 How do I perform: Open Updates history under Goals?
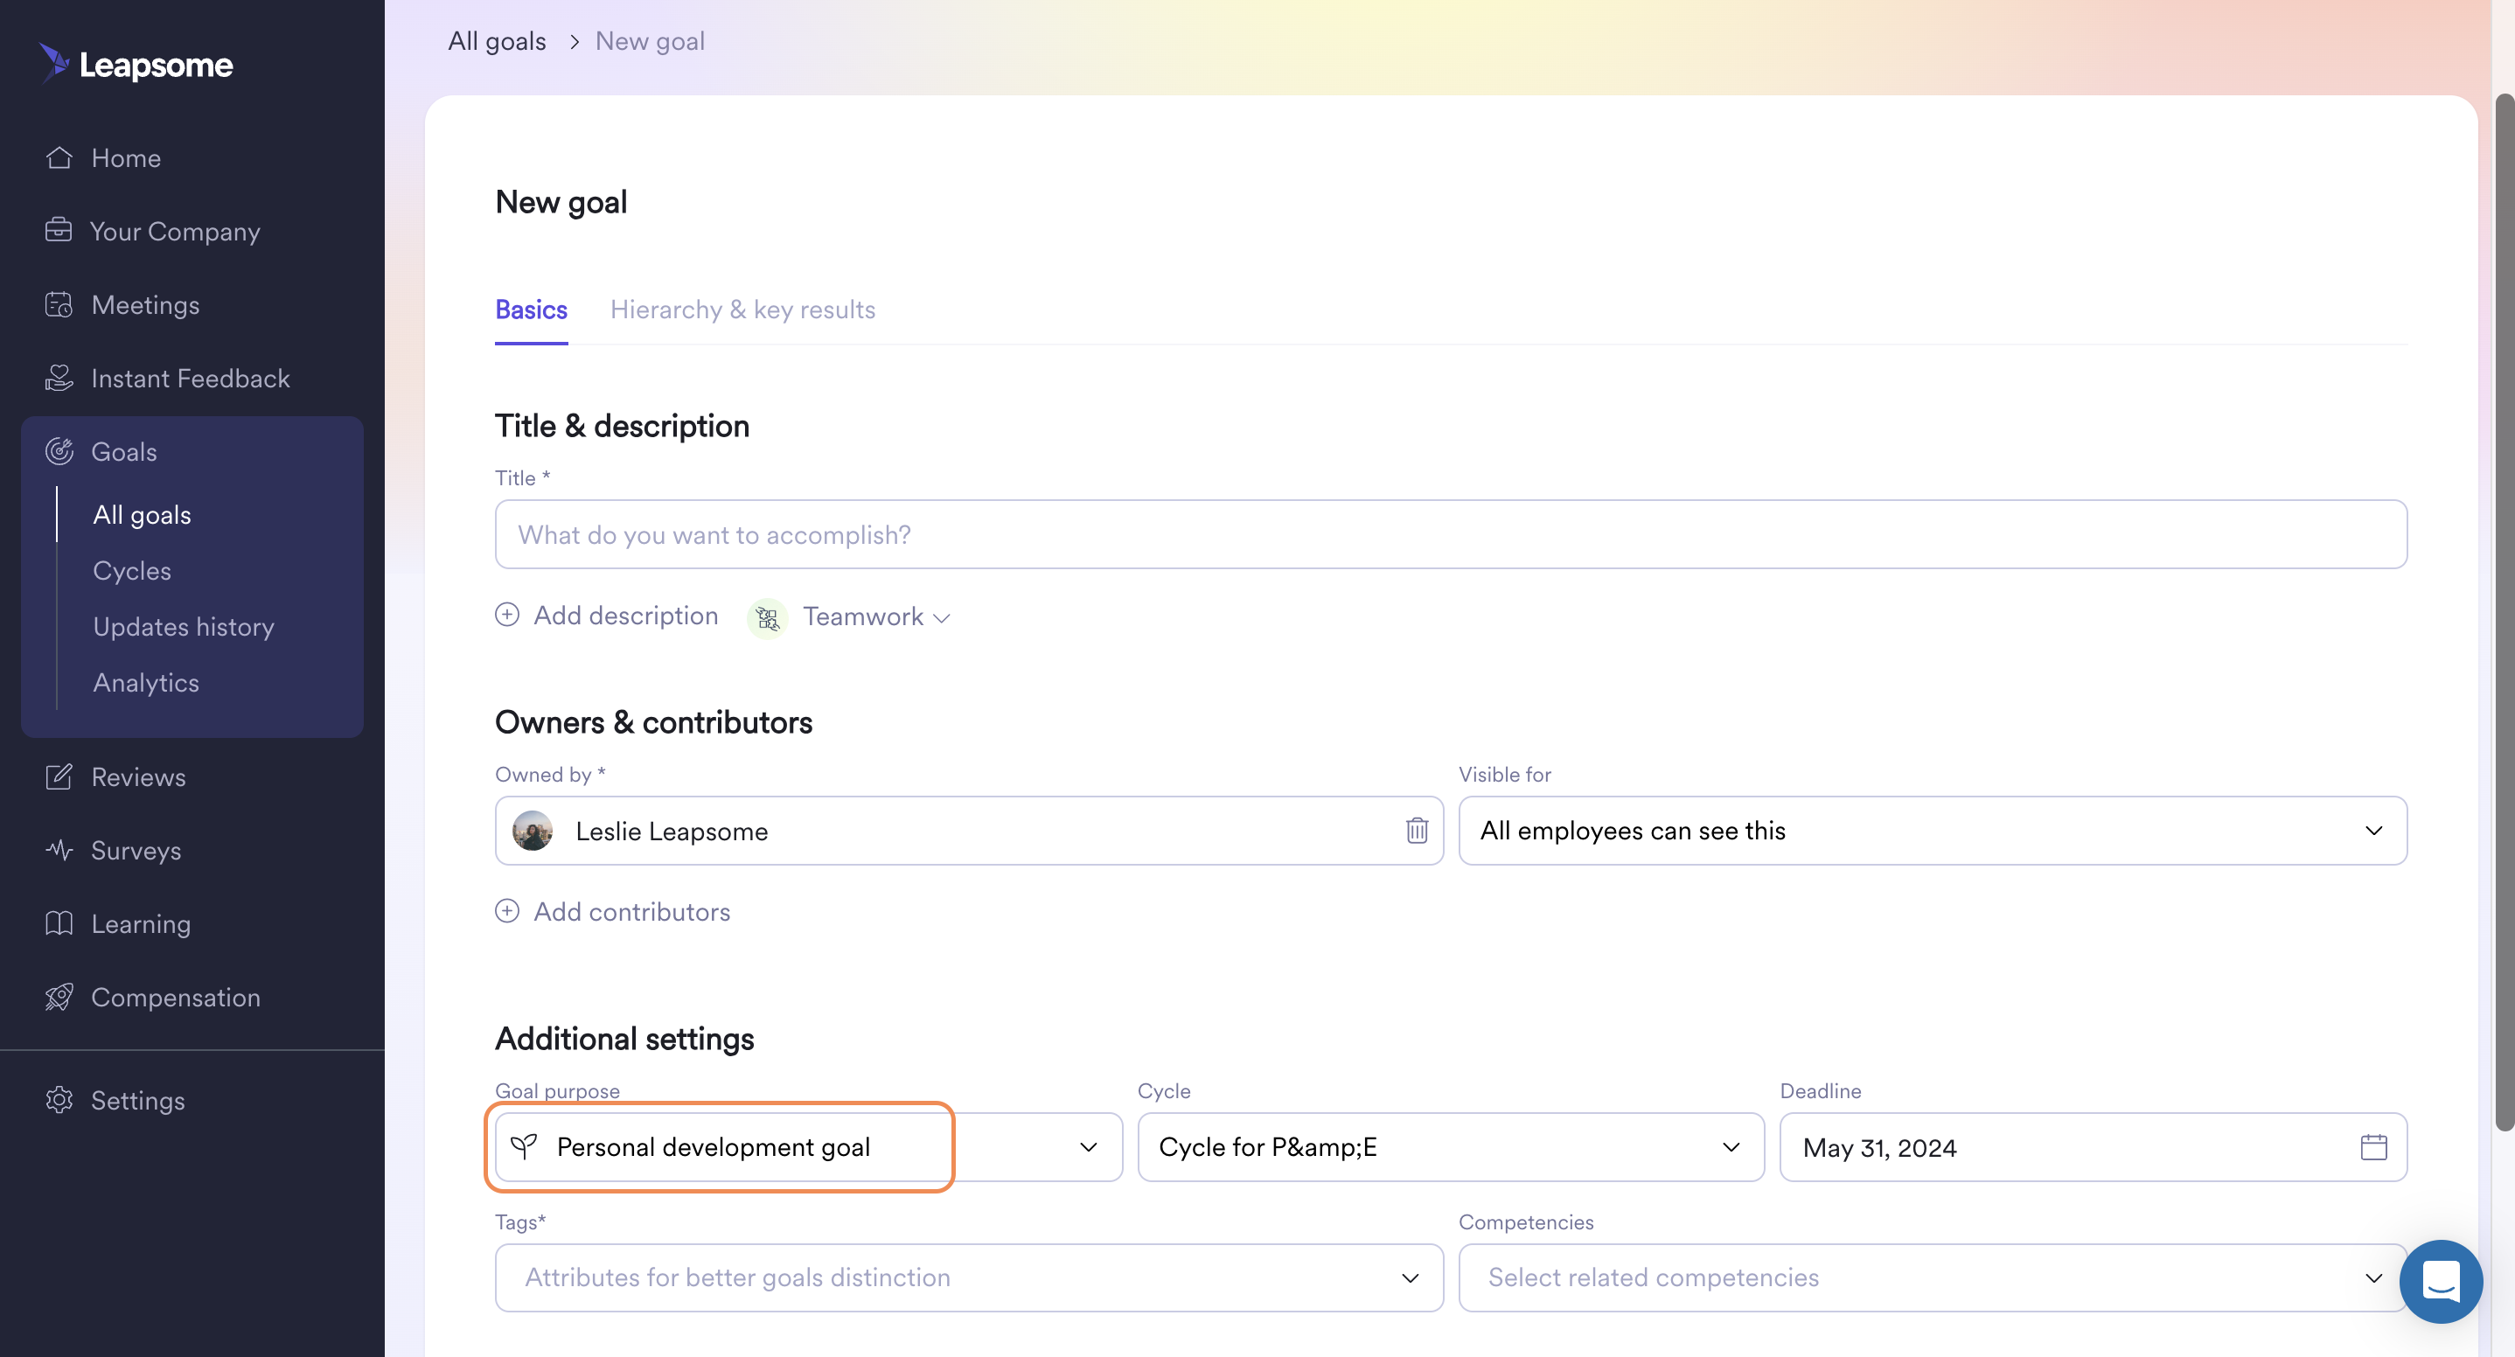(x=184, y=626)
